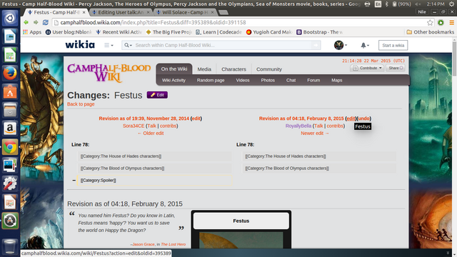
Task: Open user avatar account dropdown
Action: 341,45
